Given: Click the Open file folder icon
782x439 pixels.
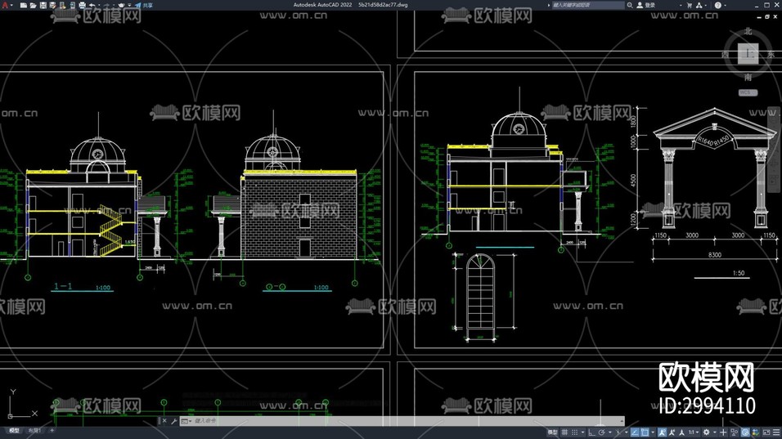Looking at the screenshot, I should [34, 5].
